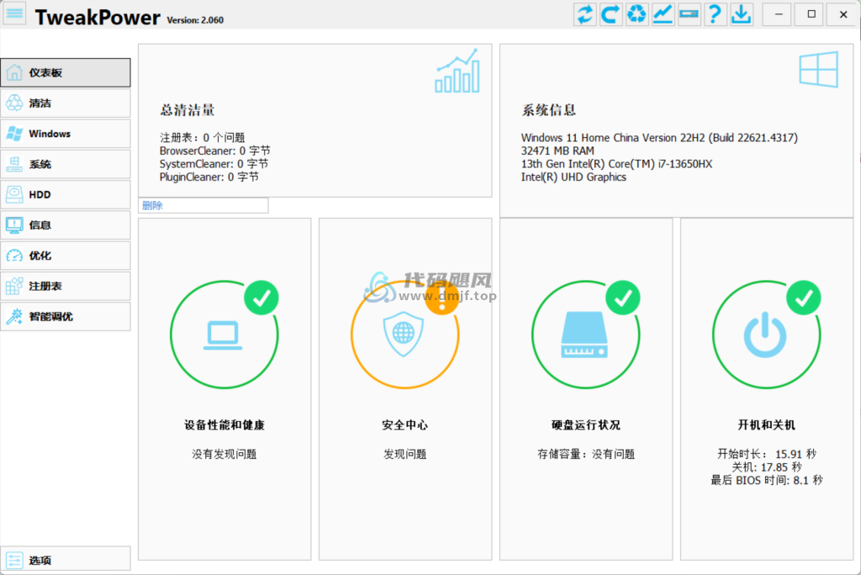
Task: Click the Windows 11 Home China version line
Action: (659, 137)
